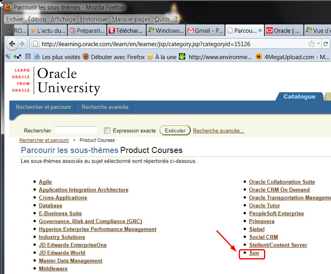Open the ? help menu

pyautogui.click(x=176, y=19)
